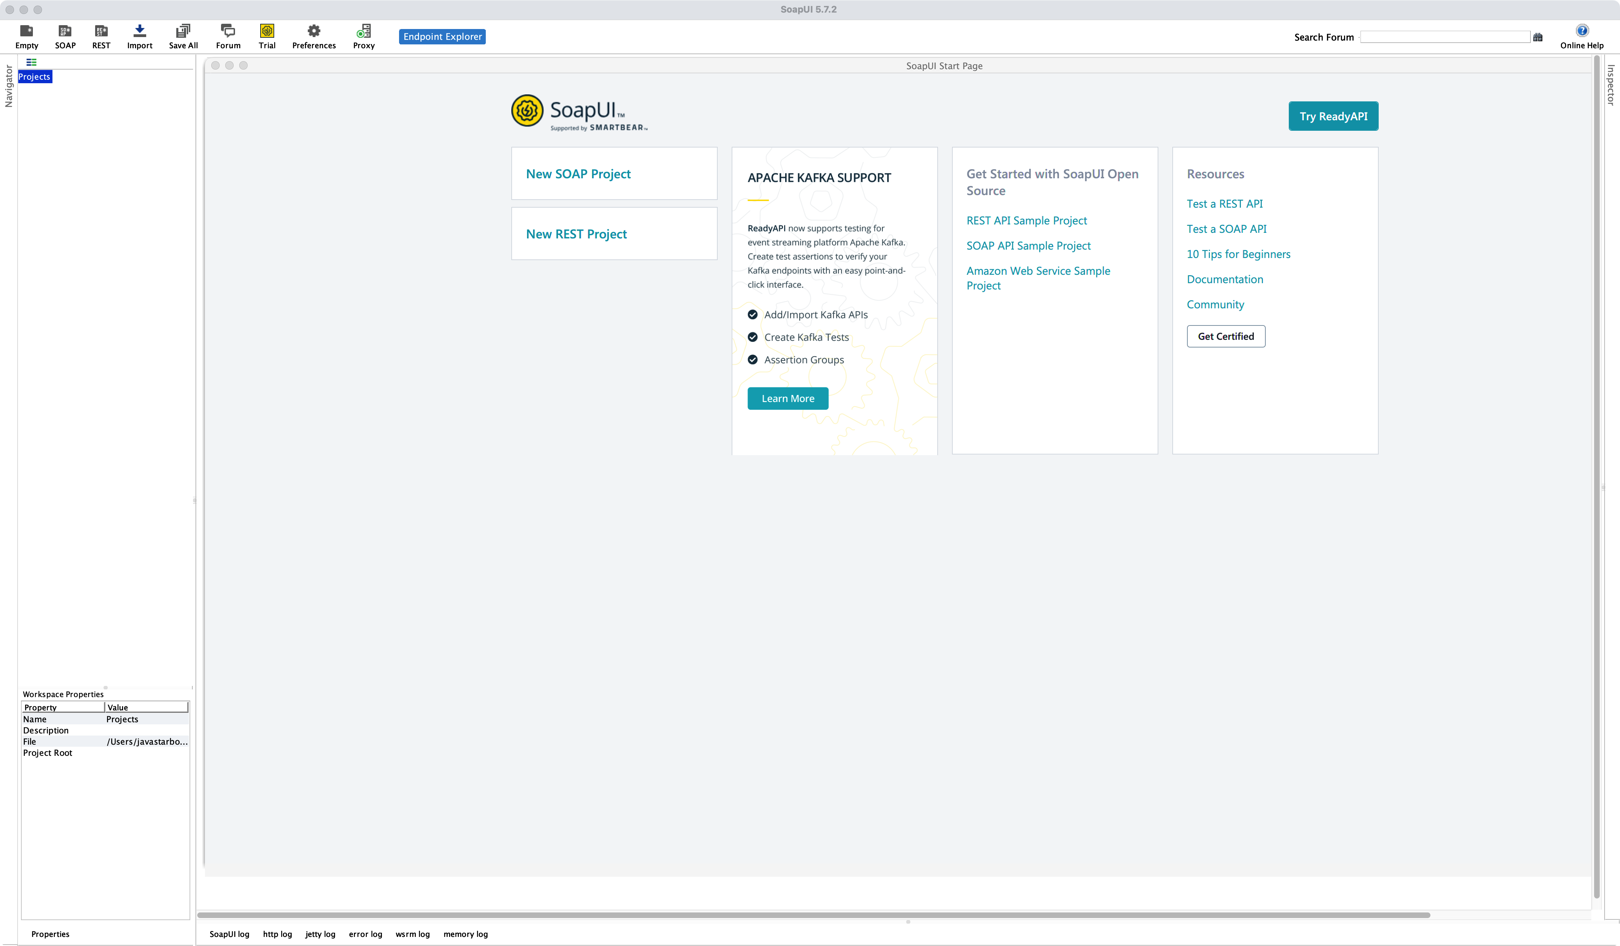Open the Endpoint Explorer
Screen dimensions: 1620x946
442,37
